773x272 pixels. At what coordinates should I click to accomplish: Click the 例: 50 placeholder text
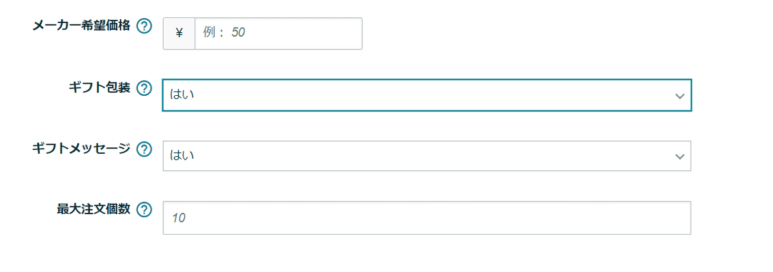[x=224, y=33]
